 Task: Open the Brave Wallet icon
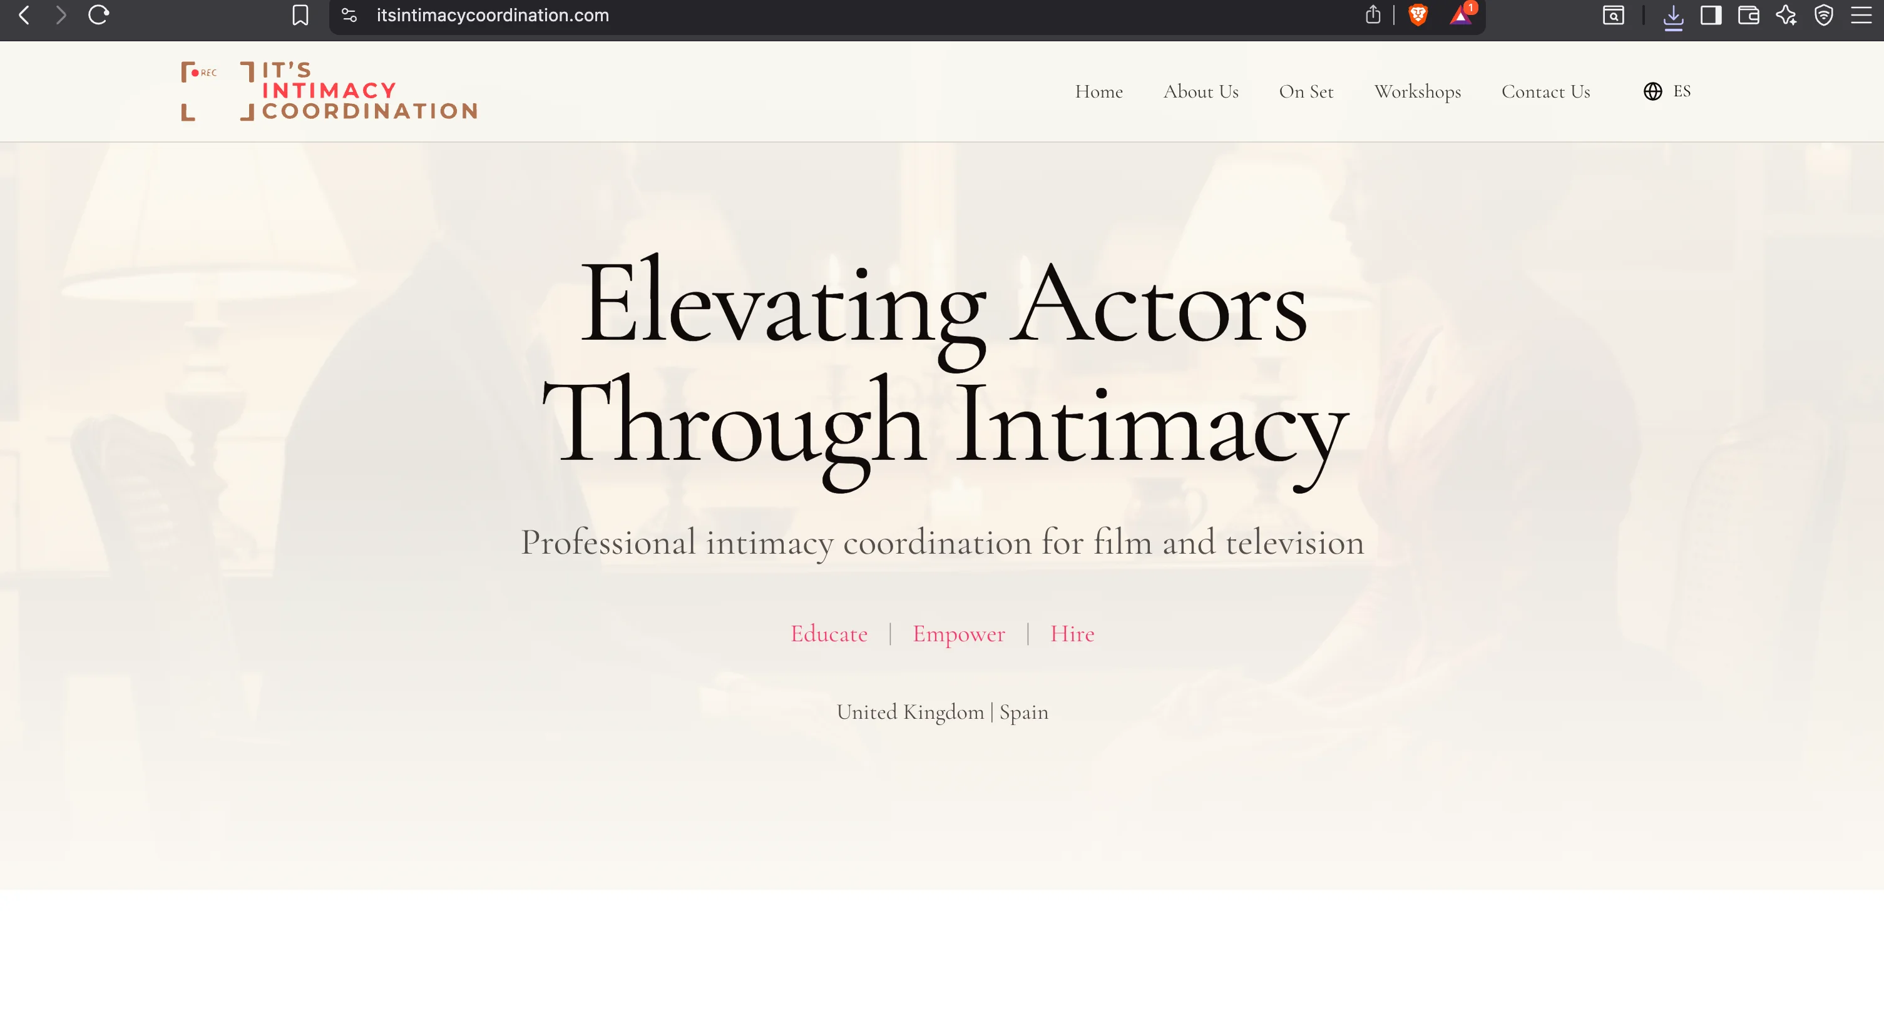click(1749, 16)
